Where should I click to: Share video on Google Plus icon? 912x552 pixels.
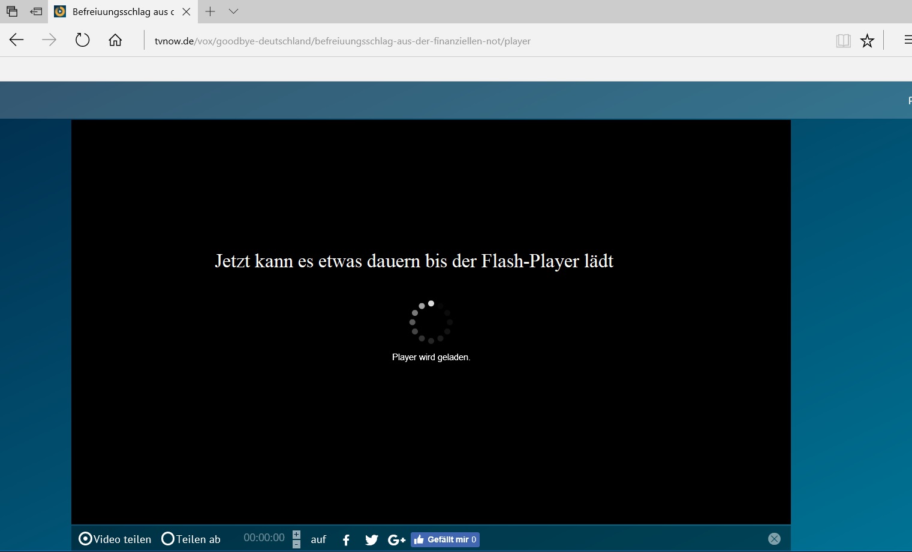tap(396, 540)
